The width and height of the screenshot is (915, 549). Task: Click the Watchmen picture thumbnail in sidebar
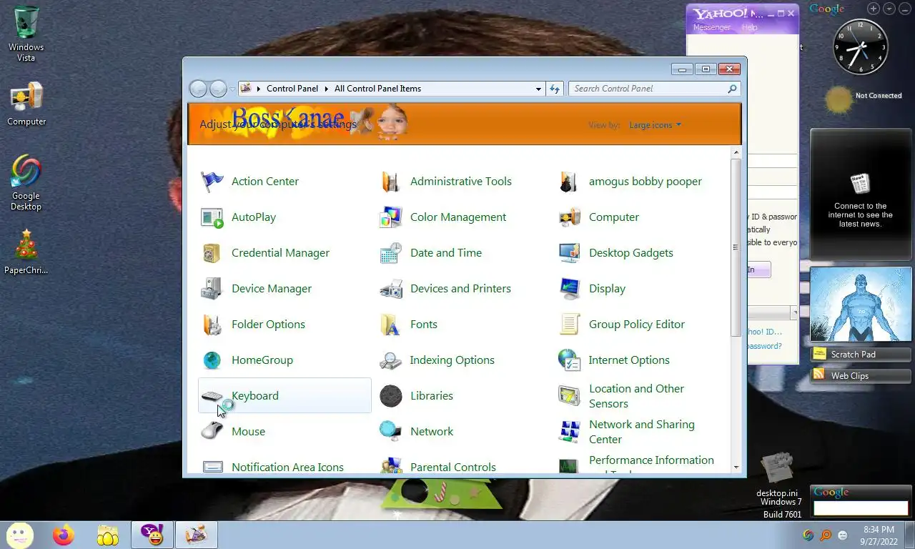pyautogui.click(x=861, y=305)
